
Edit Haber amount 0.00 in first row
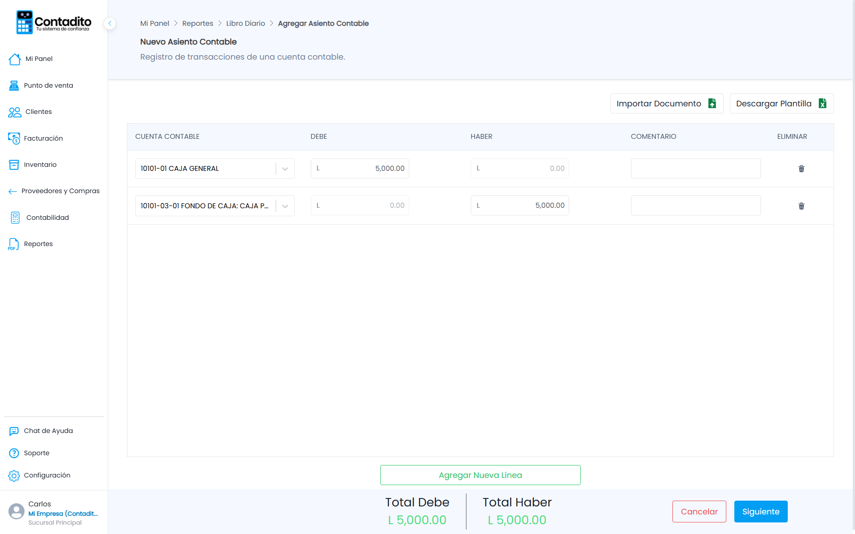coord(520,168)
